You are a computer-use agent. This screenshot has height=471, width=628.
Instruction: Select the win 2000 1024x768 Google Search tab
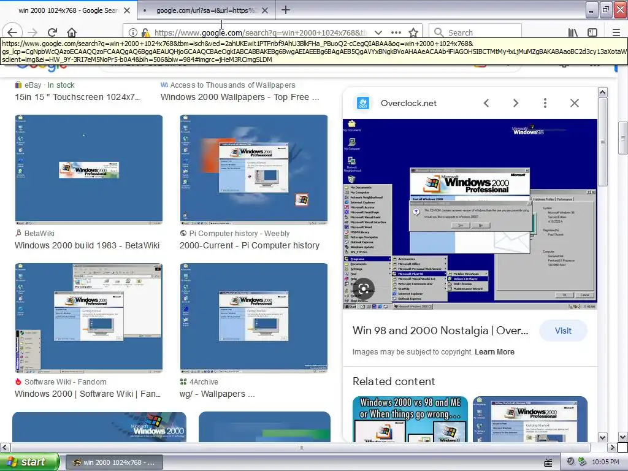coord(68,10)
